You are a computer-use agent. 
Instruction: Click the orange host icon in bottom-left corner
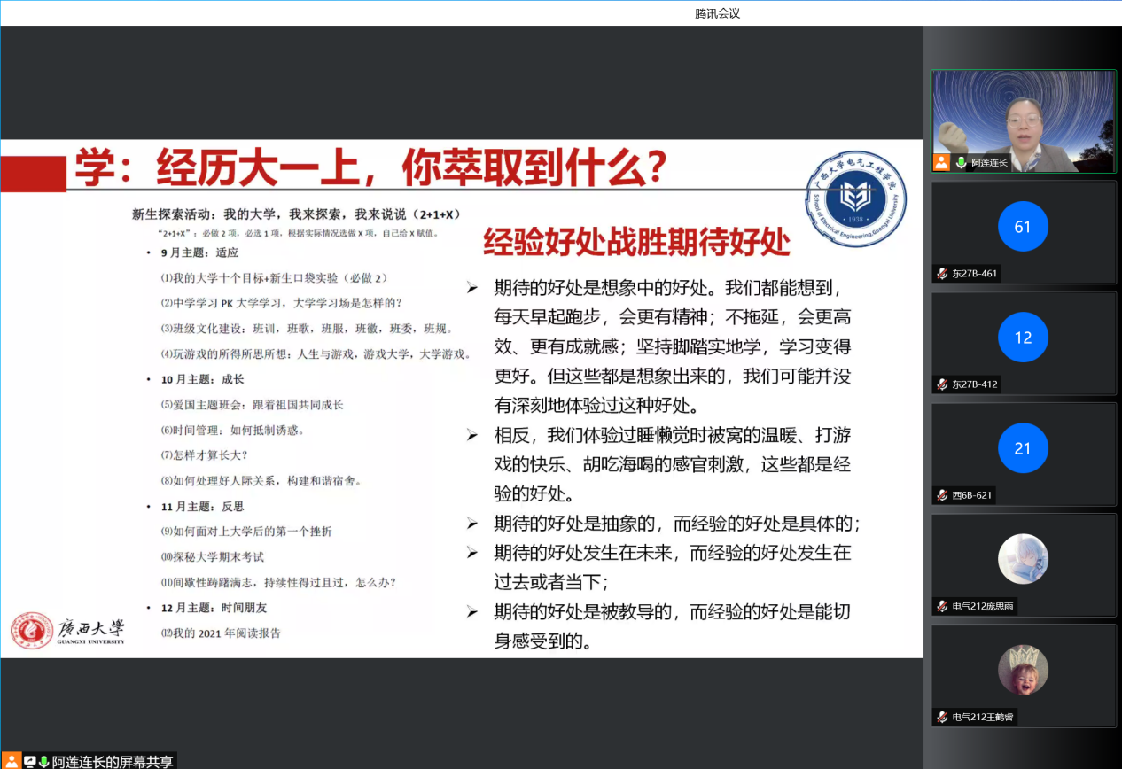(x=12, y=761)
